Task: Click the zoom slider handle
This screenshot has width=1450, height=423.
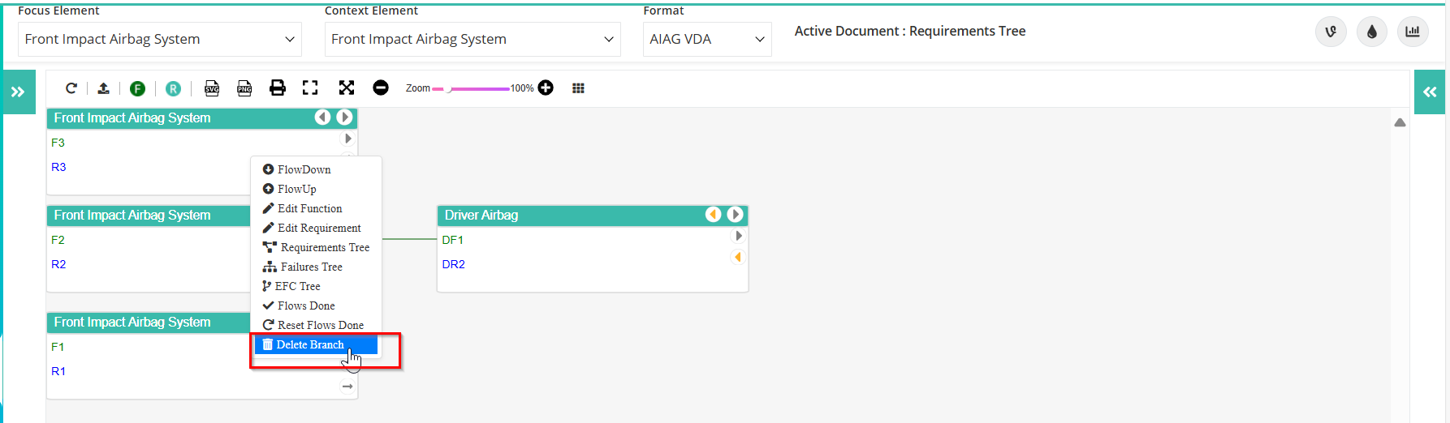Action: point(447,88)
